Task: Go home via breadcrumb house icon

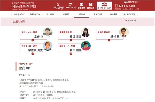Action: (x=126, y=21)
